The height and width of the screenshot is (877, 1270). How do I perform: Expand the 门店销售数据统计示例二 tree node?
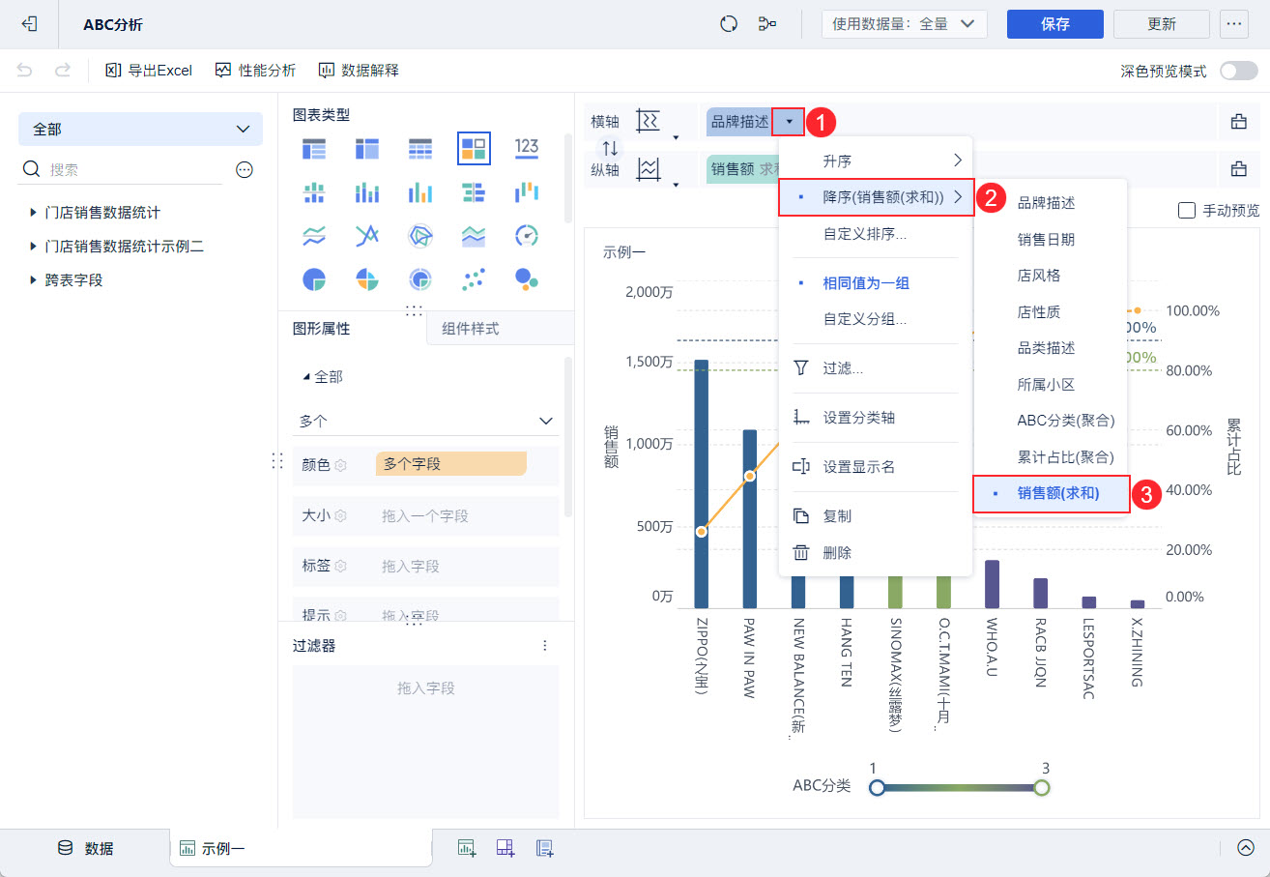click(35, 247)
